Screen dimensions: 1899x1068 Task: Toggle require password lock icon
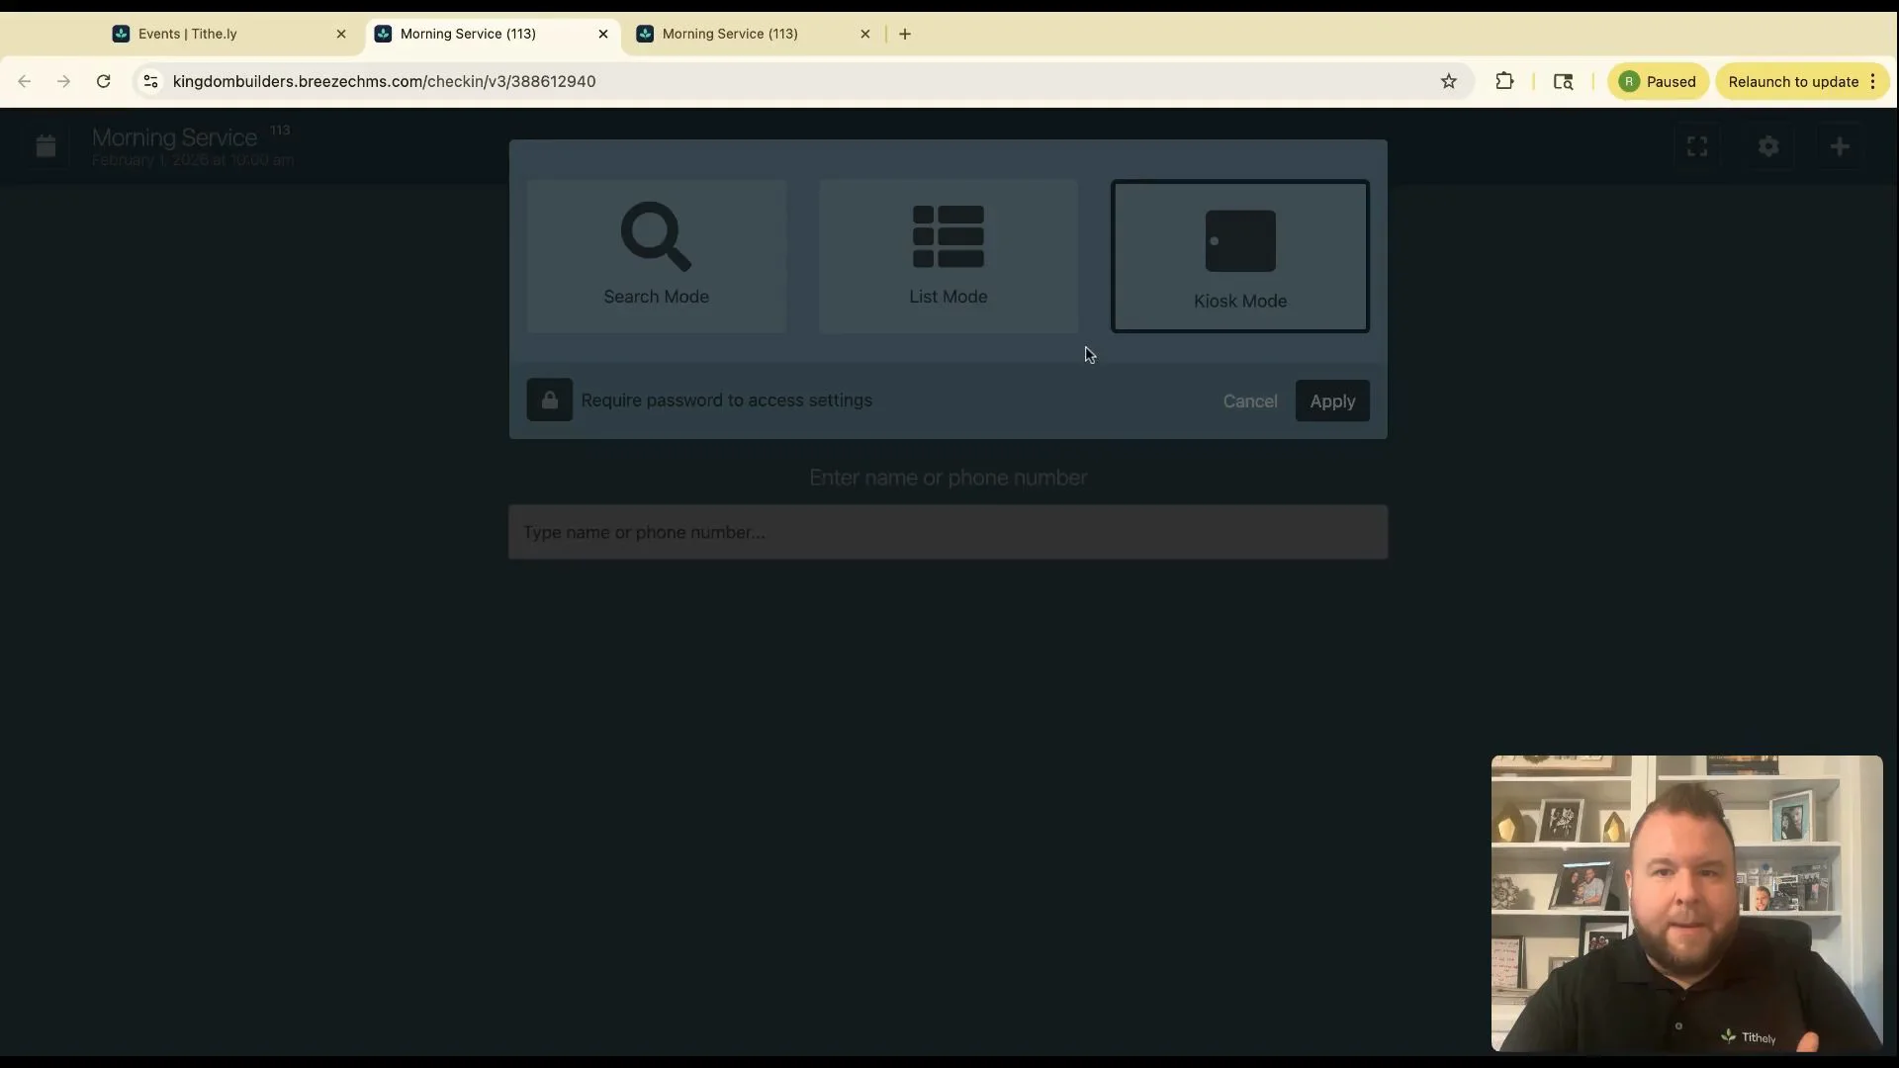[x=550, y=400]
